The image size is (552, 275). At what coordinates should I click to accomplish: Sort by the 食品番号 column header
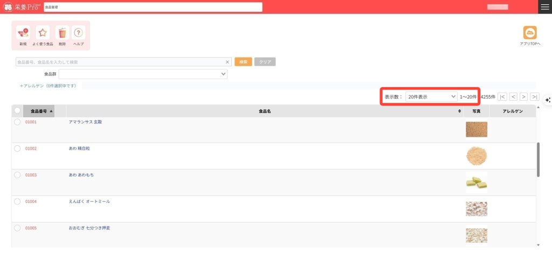click(42, 111)
